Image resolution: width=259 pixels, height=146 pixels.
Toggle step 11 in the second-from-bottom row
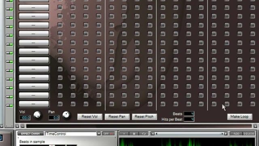tap(189, 95)
